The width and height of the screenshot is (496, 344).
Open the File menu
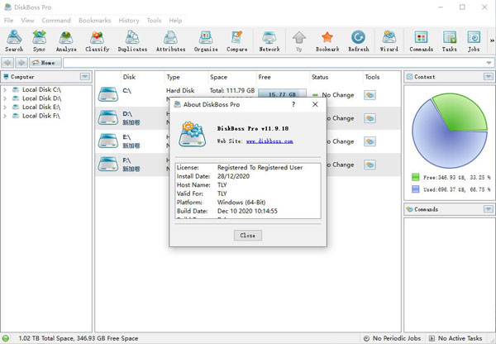8,20
